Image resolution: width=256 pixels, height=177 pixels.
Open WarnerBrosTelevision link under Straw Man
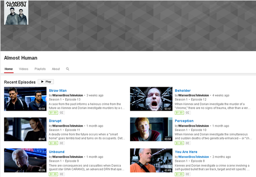pyautogui.click(x=68, y=95)
